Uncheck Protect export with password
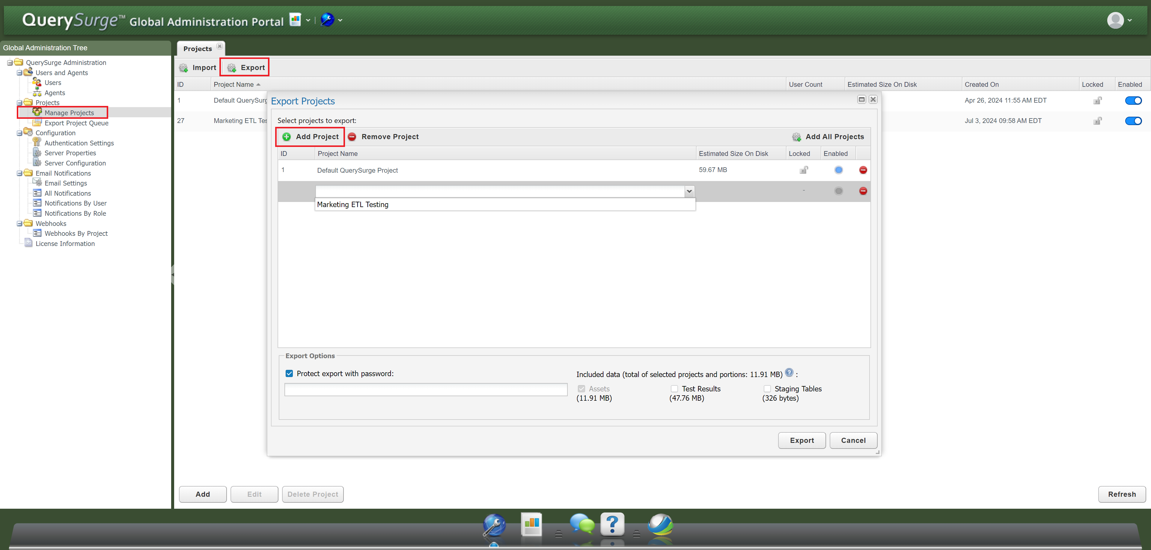This screenshot has width=1151, height=550. click(x=289, y=373)
